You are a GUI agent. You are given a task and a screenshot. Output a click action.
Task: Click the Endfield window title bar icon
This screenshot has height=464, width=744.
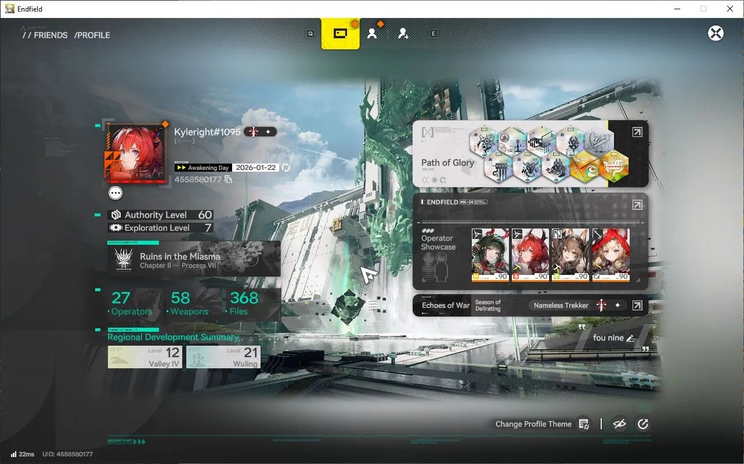10,9
